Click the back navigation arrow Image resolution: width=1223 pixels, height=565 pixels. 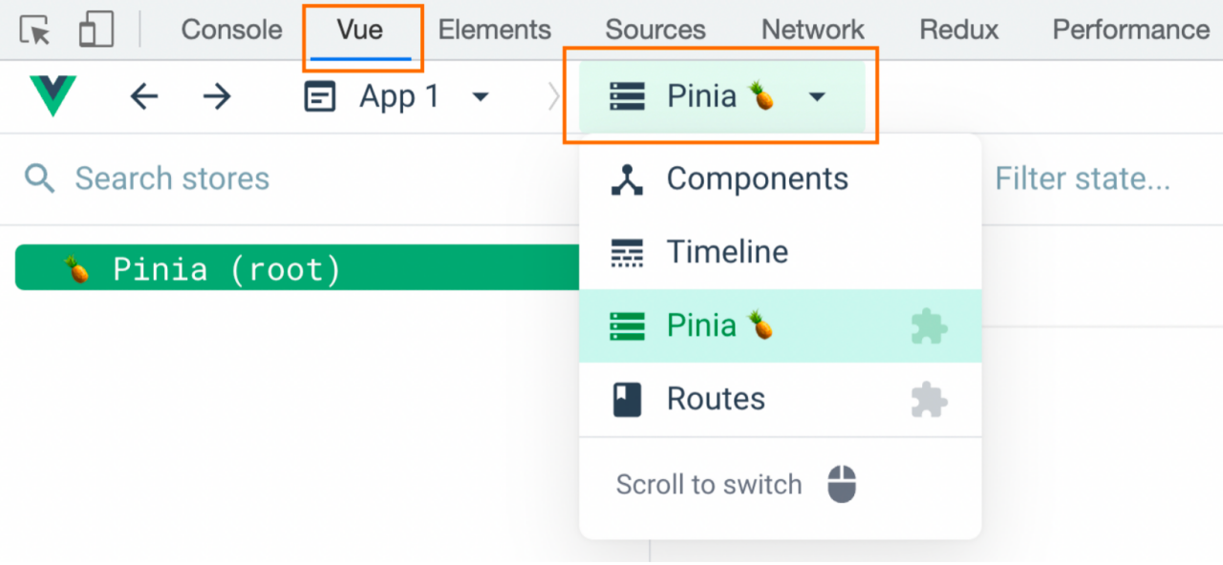tap(144, 95)
